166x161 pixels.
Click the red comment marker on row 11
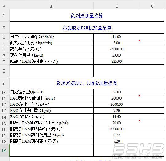point(139,96)
